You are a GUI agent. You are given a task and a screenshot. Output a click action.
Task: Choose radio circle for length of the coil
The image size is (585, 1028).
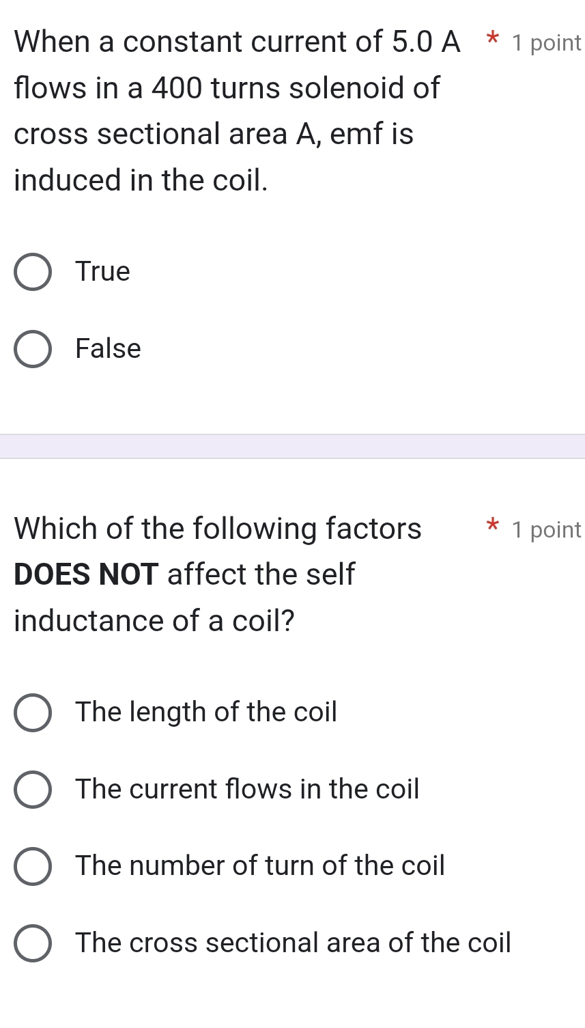tap(32, 713)
